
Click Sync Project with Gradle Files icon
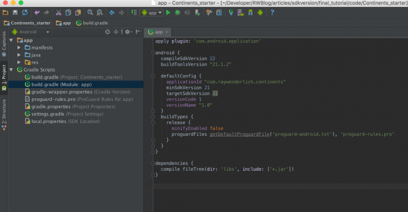coord(231,12)
